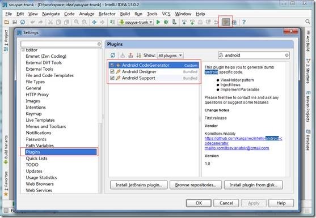
Task: Expand the Editor tree node
Action: point(23,50)
